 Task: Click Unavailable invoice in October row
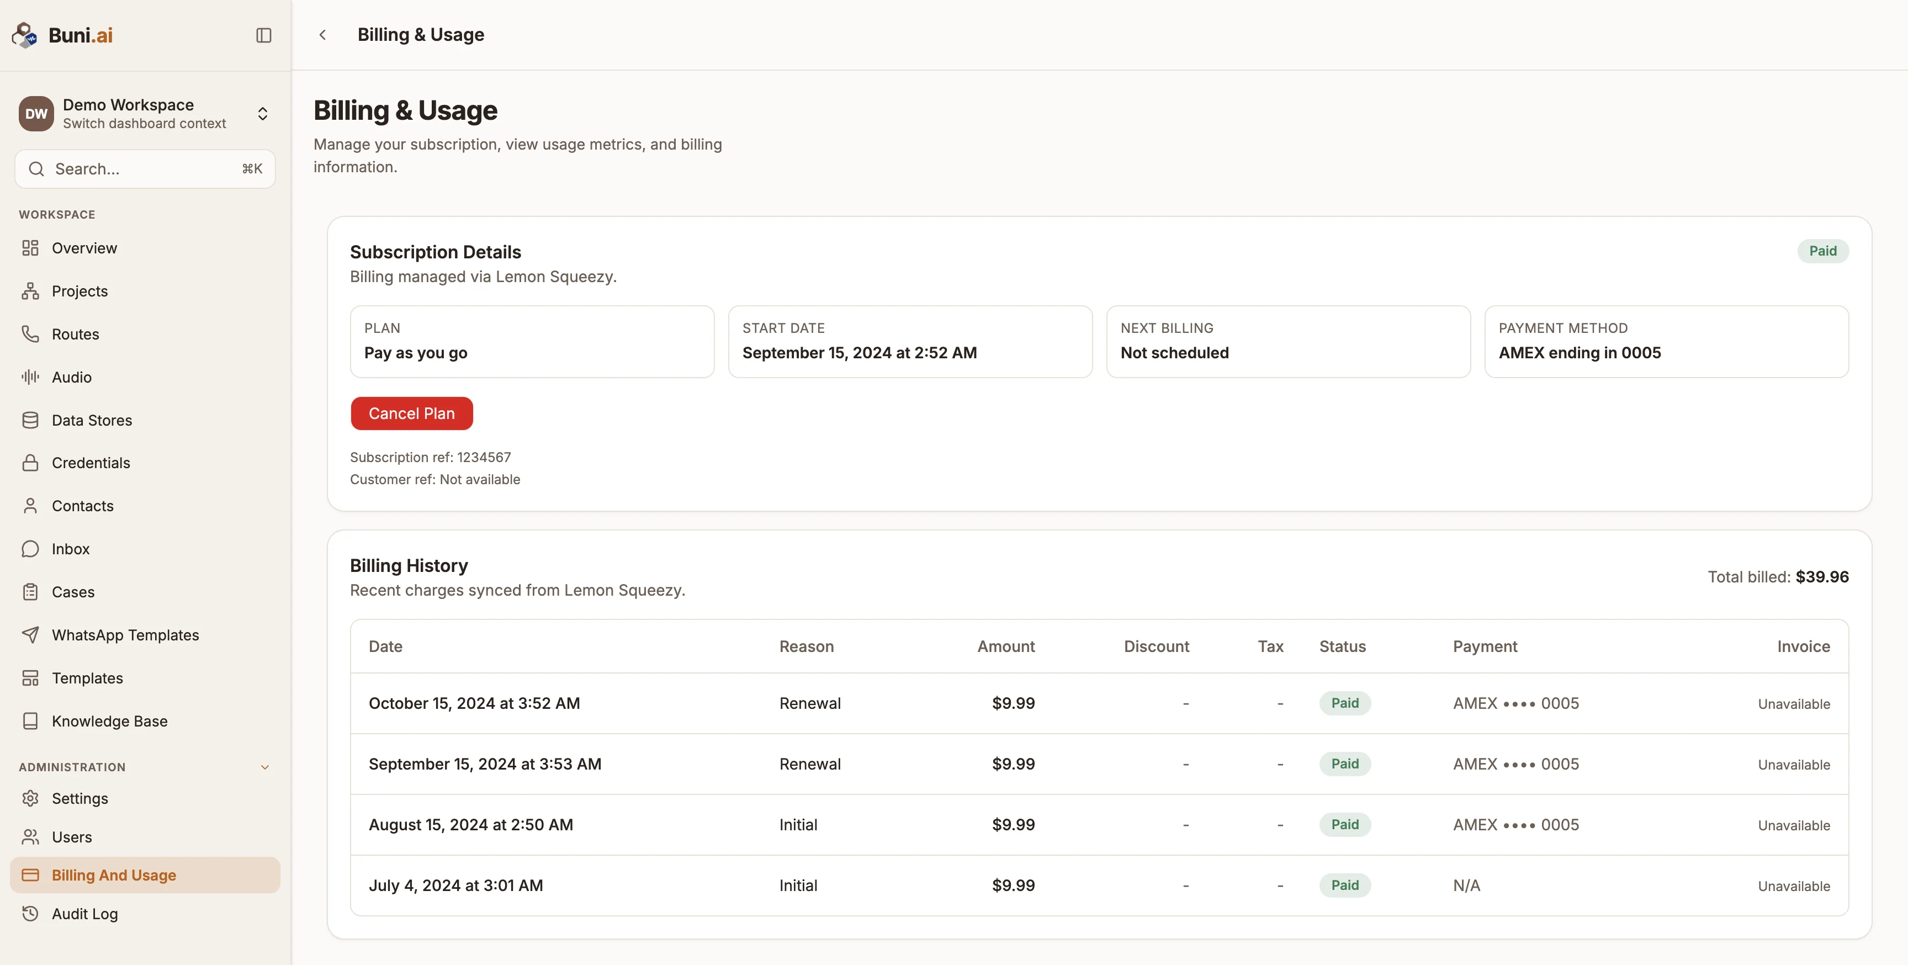click(1794, 703)
